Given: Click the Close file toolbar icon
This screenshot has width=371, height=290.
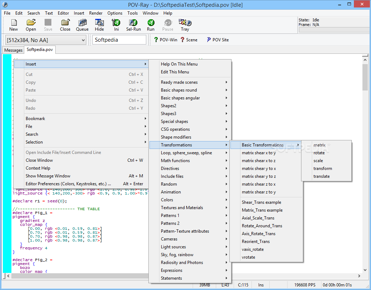Looking at the screenshot, I should pyautogui.click(x=65, y=25).
